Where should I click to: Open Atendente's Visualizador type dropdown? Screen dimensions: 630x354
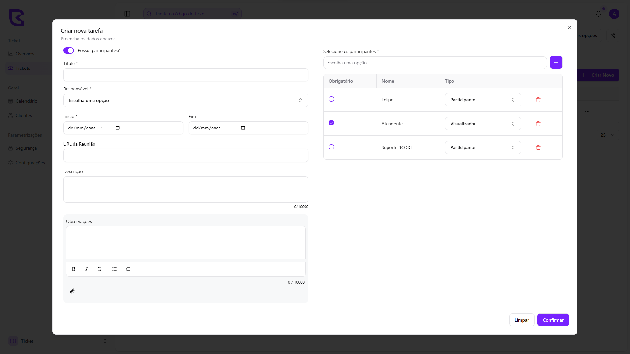pyautogui.click(x=483, y=124)
